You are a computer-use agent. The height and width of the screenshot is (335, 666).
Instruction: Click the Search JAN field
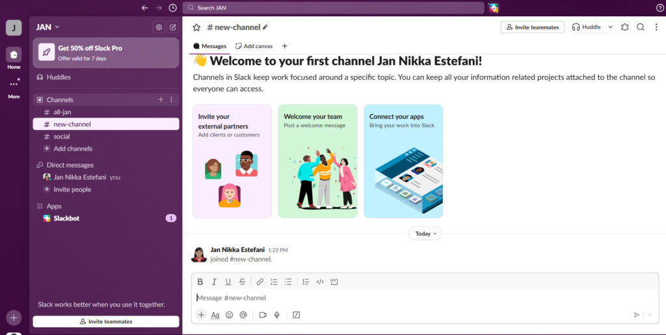(x=333, y=8)
